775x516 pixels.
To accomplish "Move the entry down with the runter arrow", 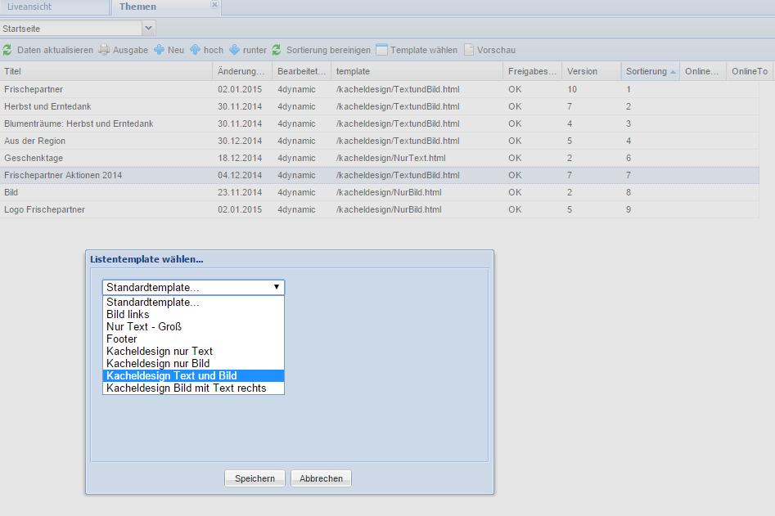I will pyautogui.click(x=235, y=50).
